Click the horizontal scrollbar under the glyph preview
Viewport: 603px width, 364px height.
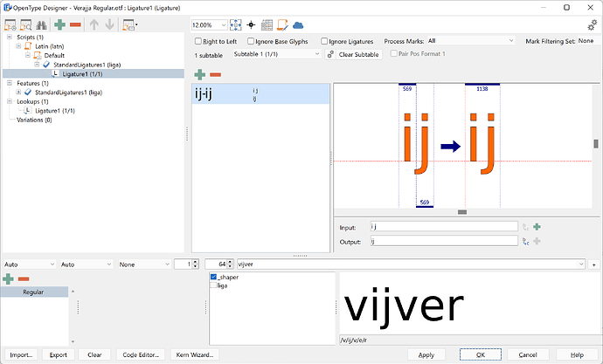pyautogui.click(x=462, y=212)
